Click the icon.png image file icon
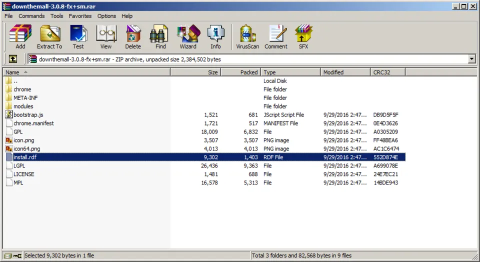The height and width of the screenshot is (262, 480). [x=9, y=140]
